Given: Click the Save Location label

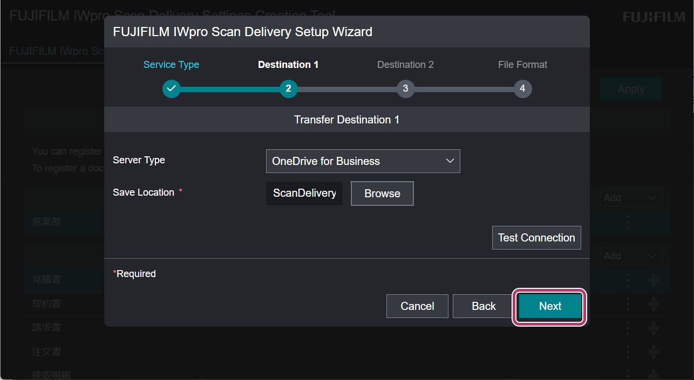Looking at the screenshot, I should pyautogui.click(x=144, y=192).
